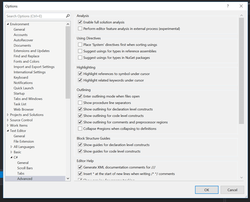The width and height of the screenshot is (250, 202).
Task: Click the Help question mark icon
Action: tap(228, 6)
